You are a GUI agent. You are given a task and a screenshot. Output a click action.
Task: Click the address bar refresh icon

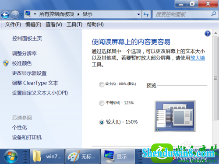point(146,14)
